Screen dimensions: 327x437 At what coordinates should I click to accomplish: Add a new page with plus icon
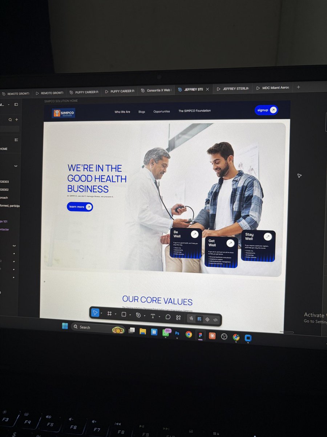tap(17, 119)
